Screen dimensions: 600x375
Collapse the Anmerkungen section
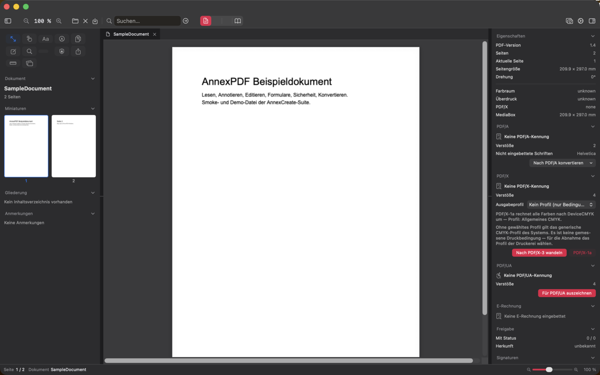[92, 213]
